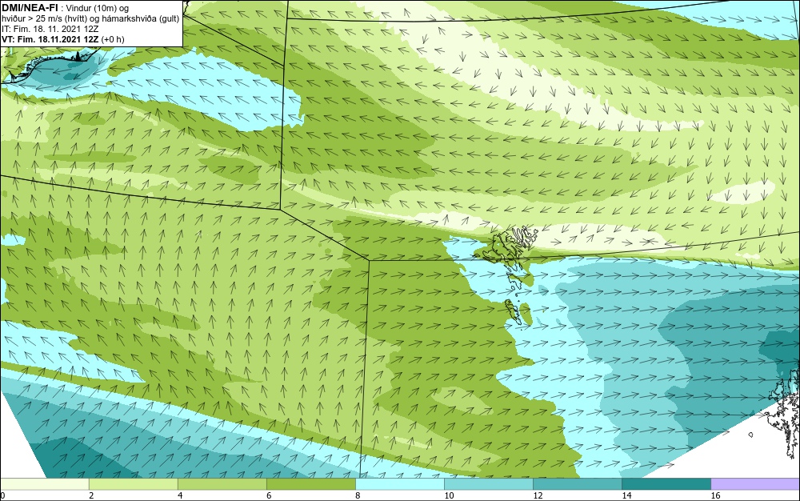The image size is (800, 501).
Task: Click the 2–4 m/s light green swatch
Action: point(133,483)
